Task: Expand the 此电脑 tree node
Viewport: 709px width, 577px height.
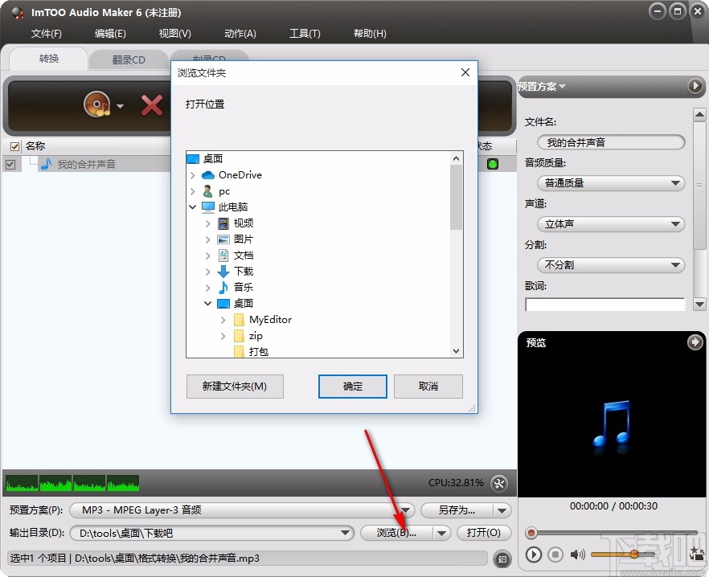Action: [192, 207]
